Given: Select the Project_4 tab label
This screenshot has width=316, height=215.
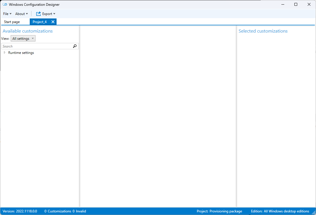Looking at the screenshot, I should pos(40,22).
